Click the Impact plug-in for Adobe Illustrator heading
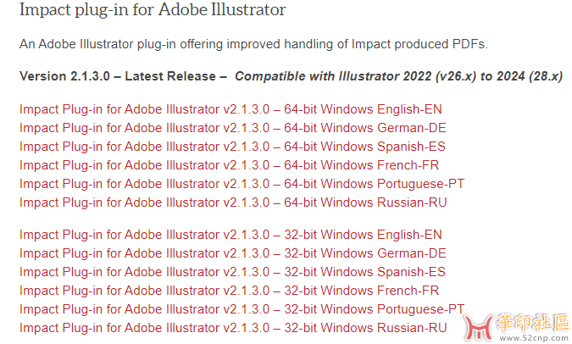Viewport: 572px width, 344px height. [153, 10]
